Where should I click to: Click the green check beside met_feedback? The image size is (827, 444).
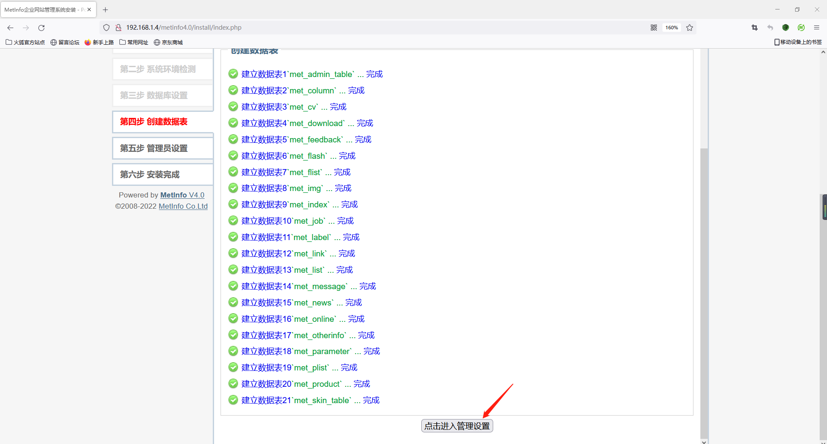(233, 139)
